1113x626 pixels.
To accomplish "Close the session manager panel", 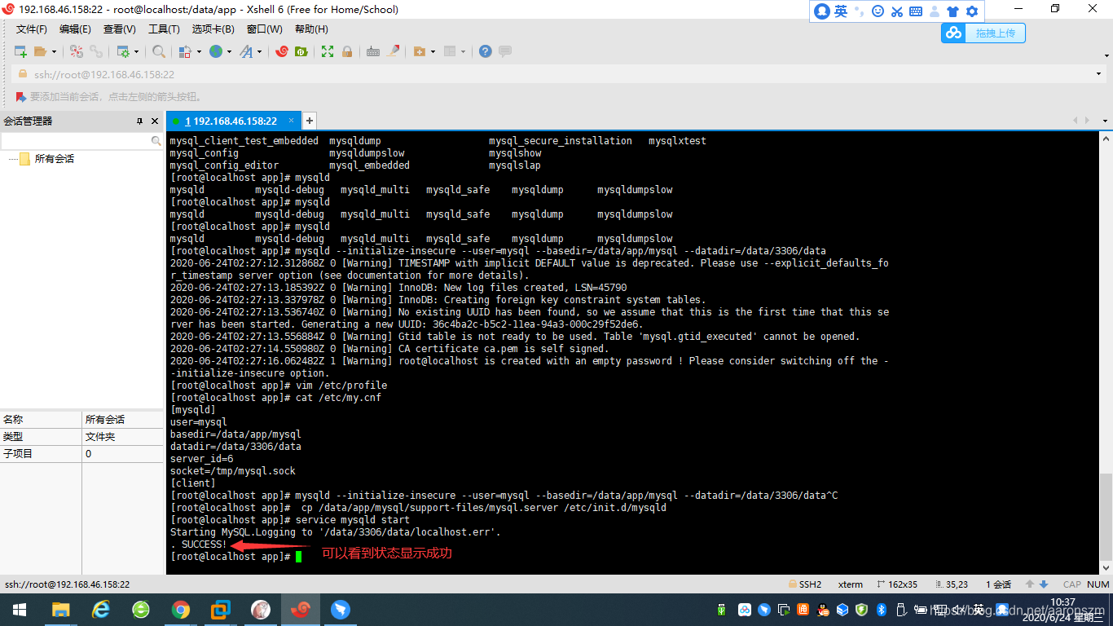I will pyautogui.click(x=156, y=121).
